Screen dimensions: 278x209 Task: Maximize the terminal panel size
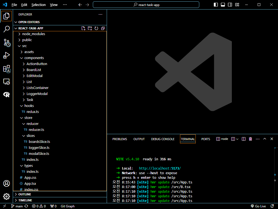[265, 139]
